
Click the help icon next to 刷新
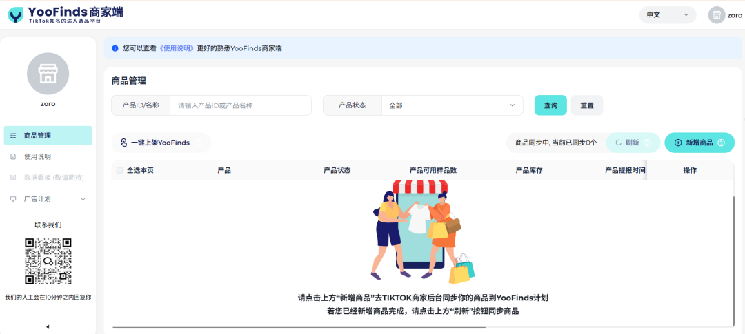click(648, 143)
